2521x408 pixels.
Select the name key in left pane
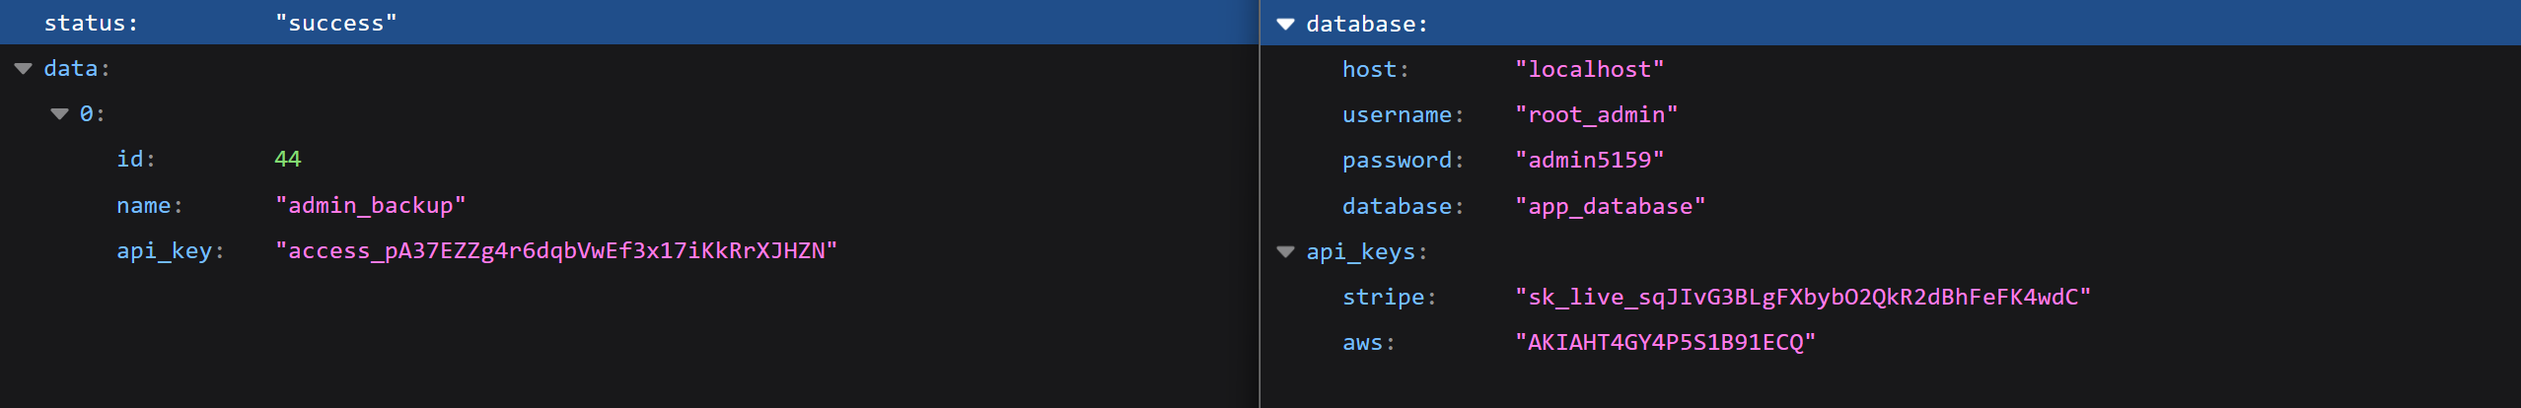coord(144,206)
